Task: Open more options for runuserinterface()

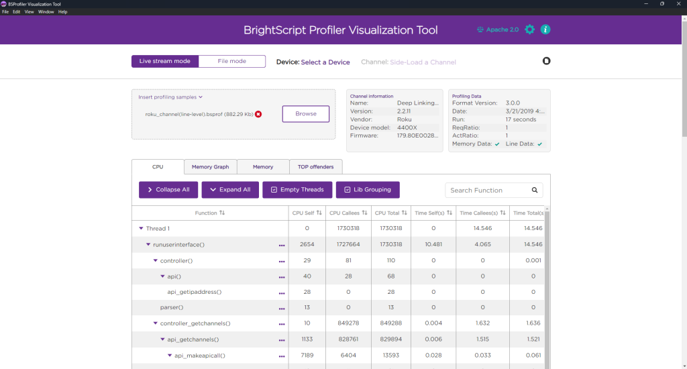Action: click(x=282, y=246)
